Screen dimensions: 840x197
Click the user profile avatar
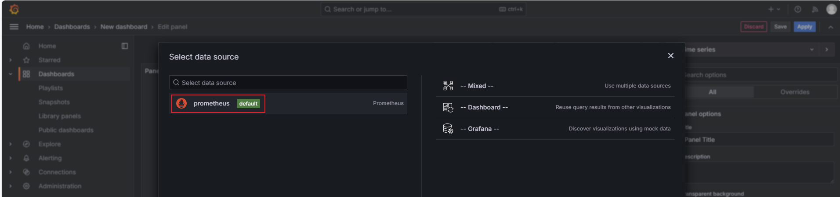pos(831,9)
